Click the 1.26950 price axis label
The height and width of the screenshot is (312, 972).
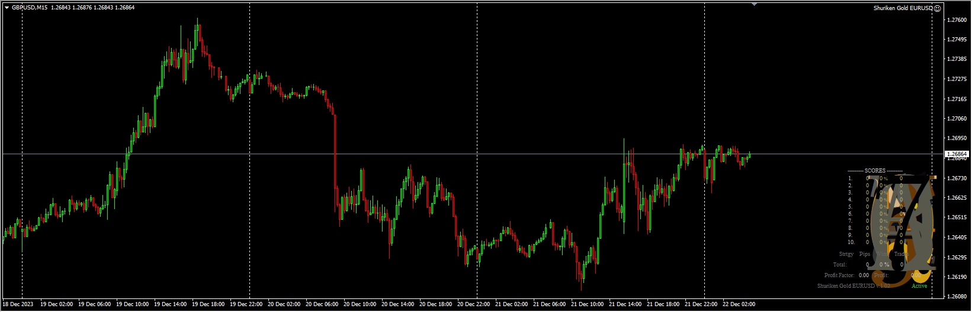pos(957,138)
